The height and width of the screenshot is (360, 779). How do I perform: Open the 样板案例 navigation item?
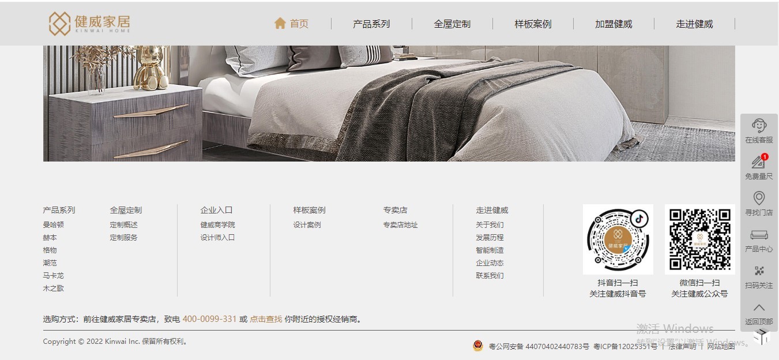[x=533, y=24]
